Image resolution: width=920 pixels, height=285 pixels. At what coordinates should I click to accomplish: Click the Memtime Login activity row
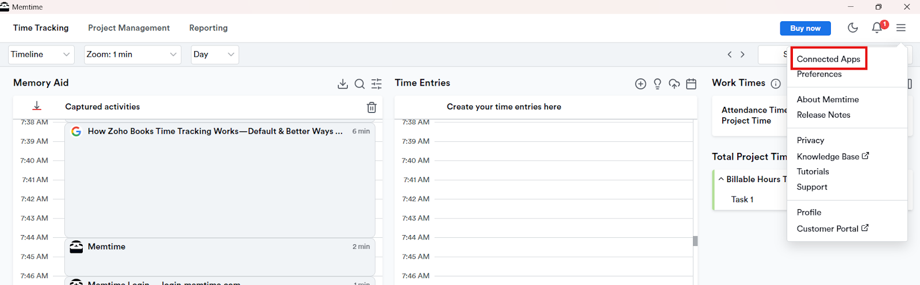pyautogui.click(x=220, y=282)
